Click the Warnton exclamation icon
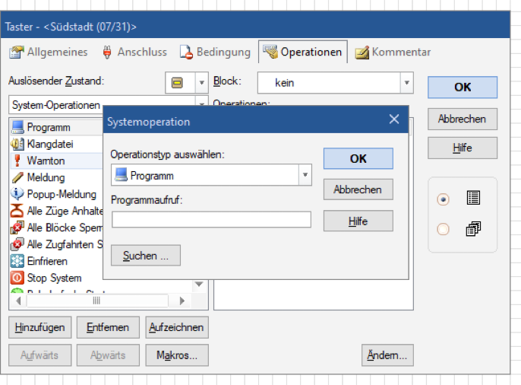The width and height of the screenshot is (521, 385). (17, 161)
